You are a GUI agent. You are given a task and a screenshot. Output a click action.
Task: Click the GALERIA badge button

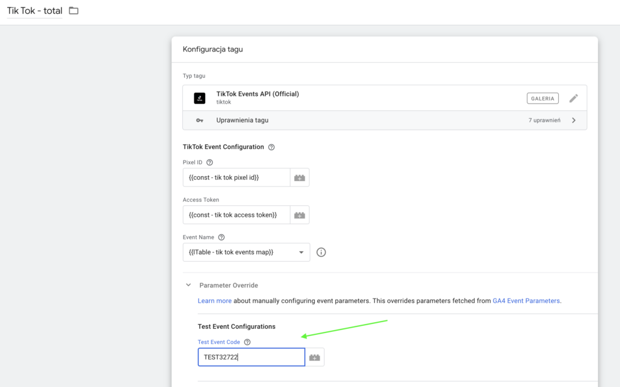pos(542,98)
